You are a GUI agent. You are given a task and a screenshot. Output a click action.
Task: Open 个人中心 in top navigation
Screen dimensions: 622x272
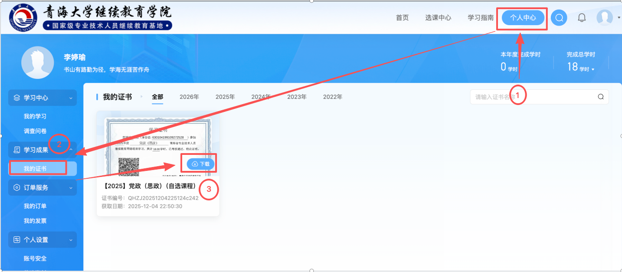[523, 18]
